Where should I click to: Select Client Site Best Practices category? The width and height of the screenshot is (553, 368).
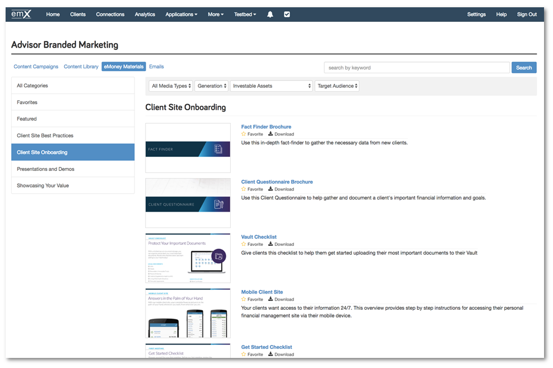point(73,136)
